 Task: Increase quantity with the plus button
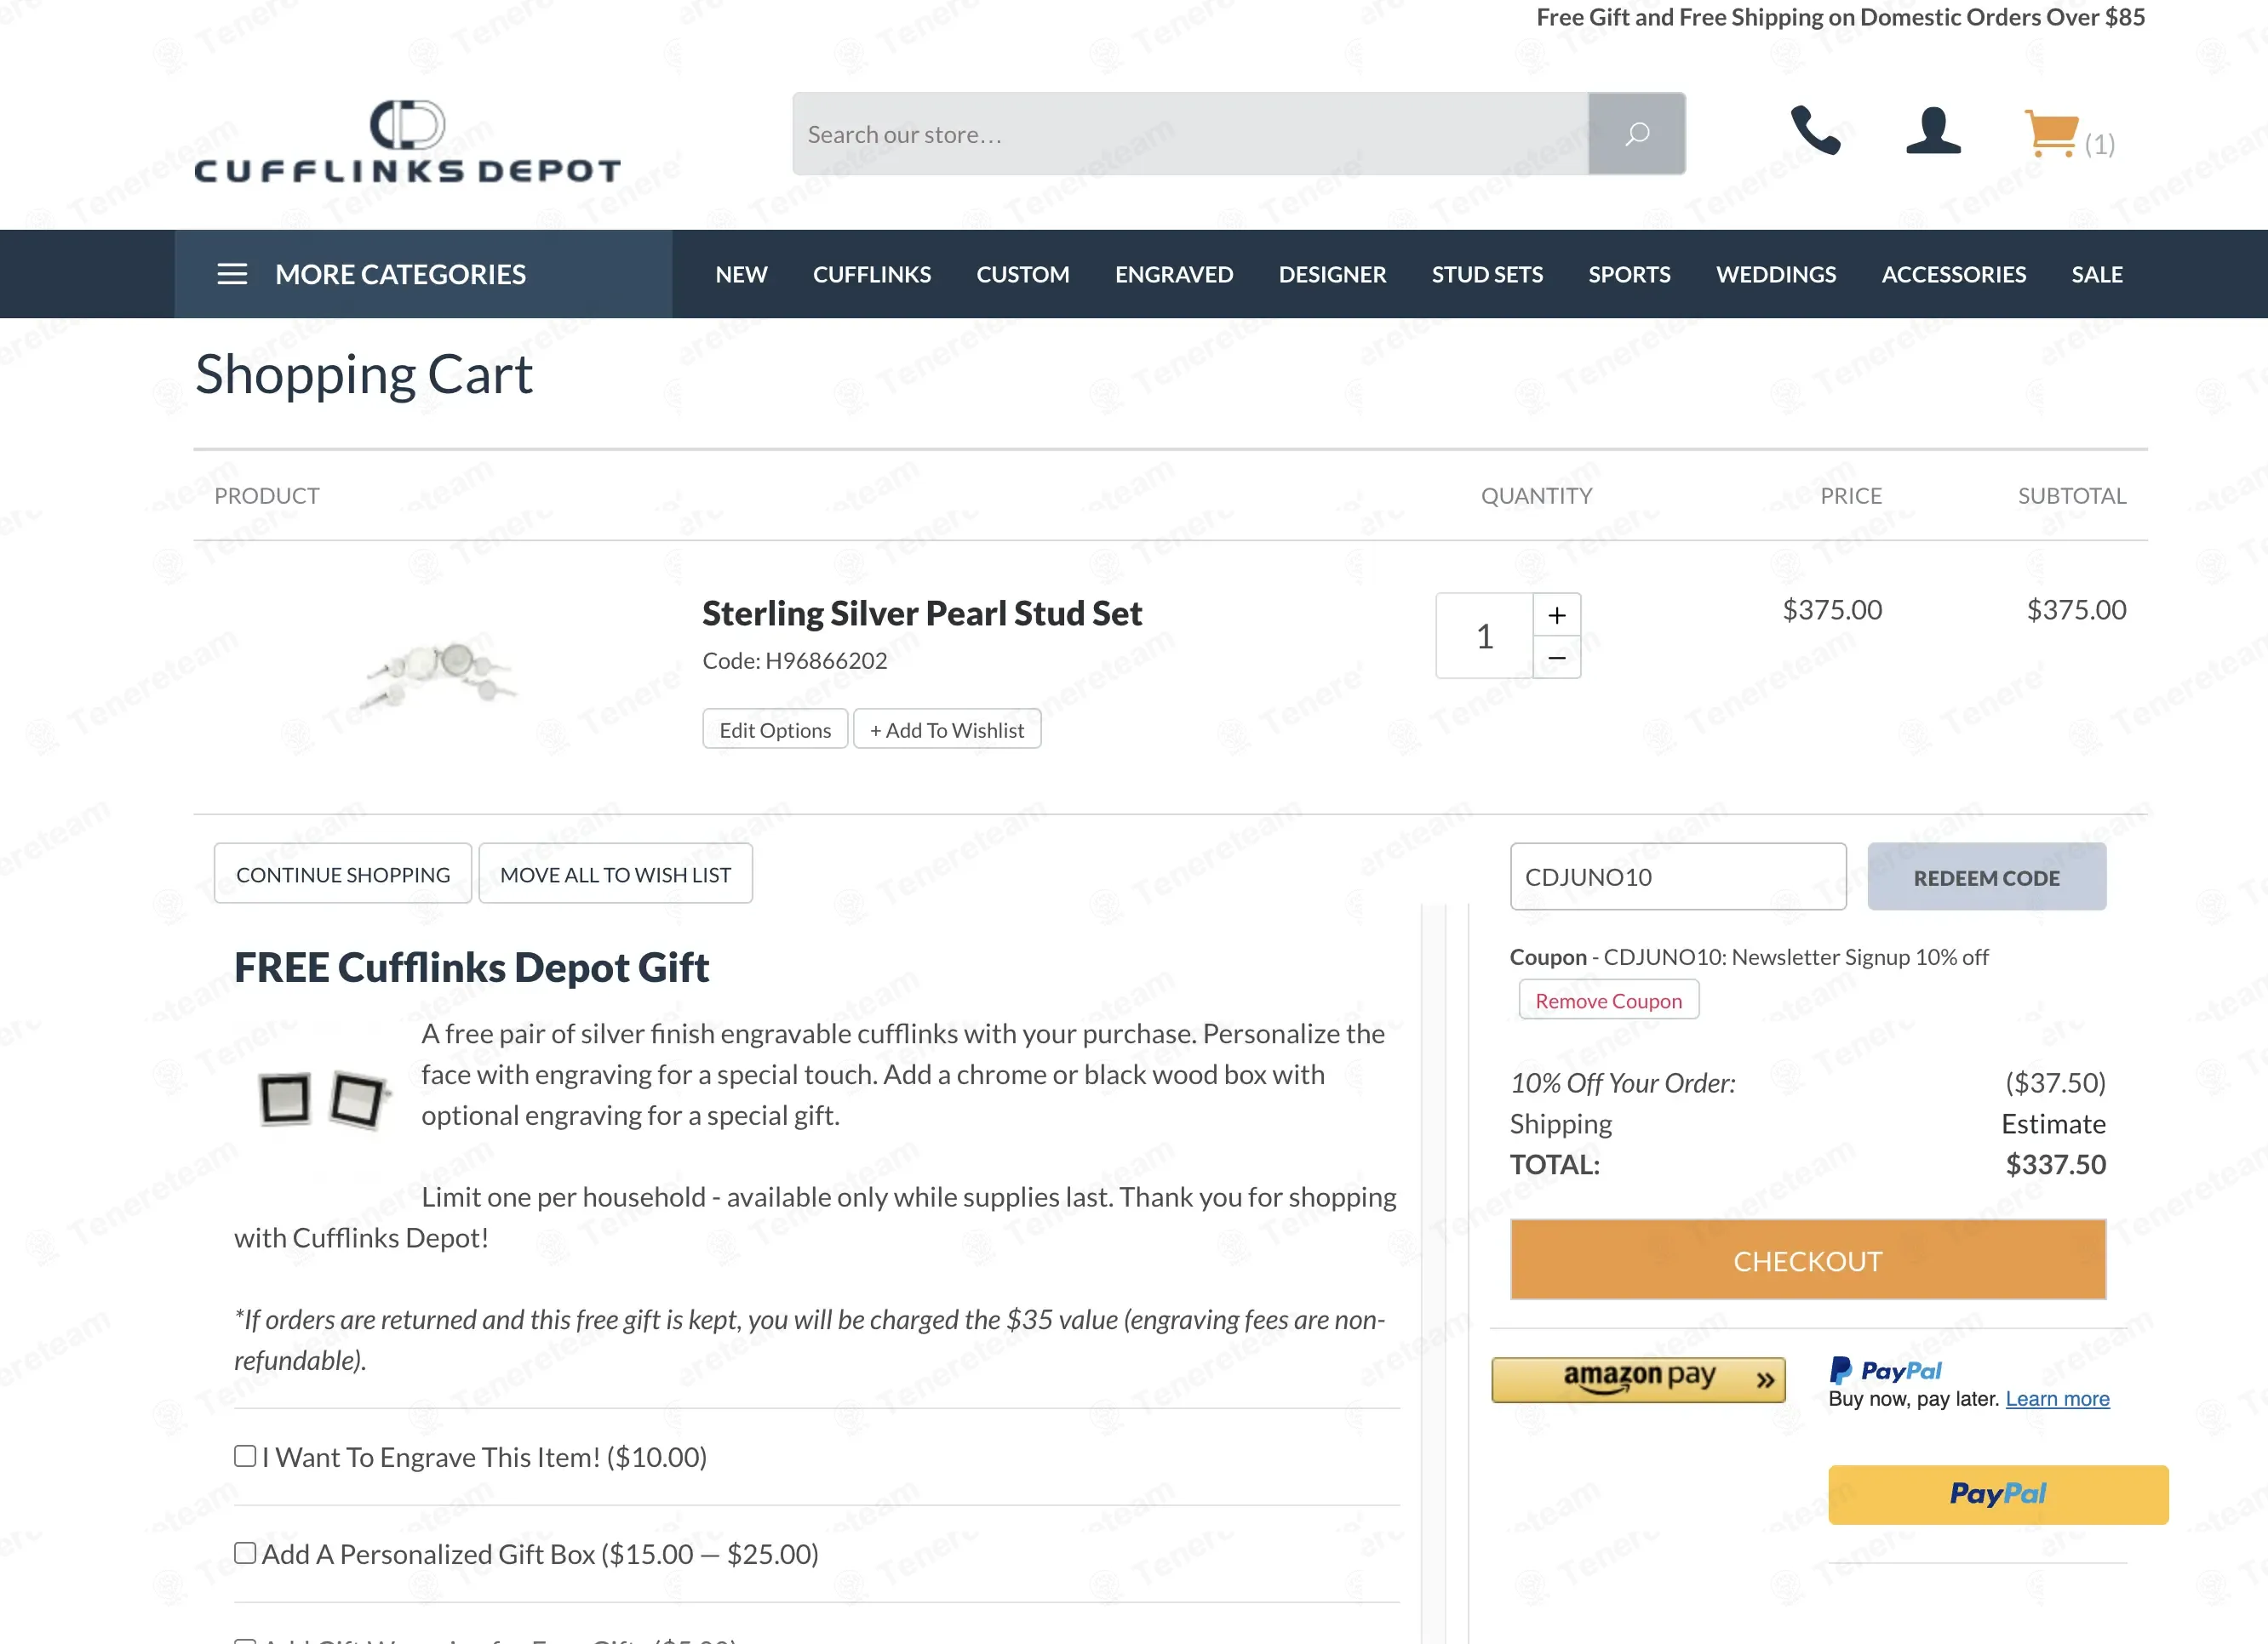coord(1557,614)
